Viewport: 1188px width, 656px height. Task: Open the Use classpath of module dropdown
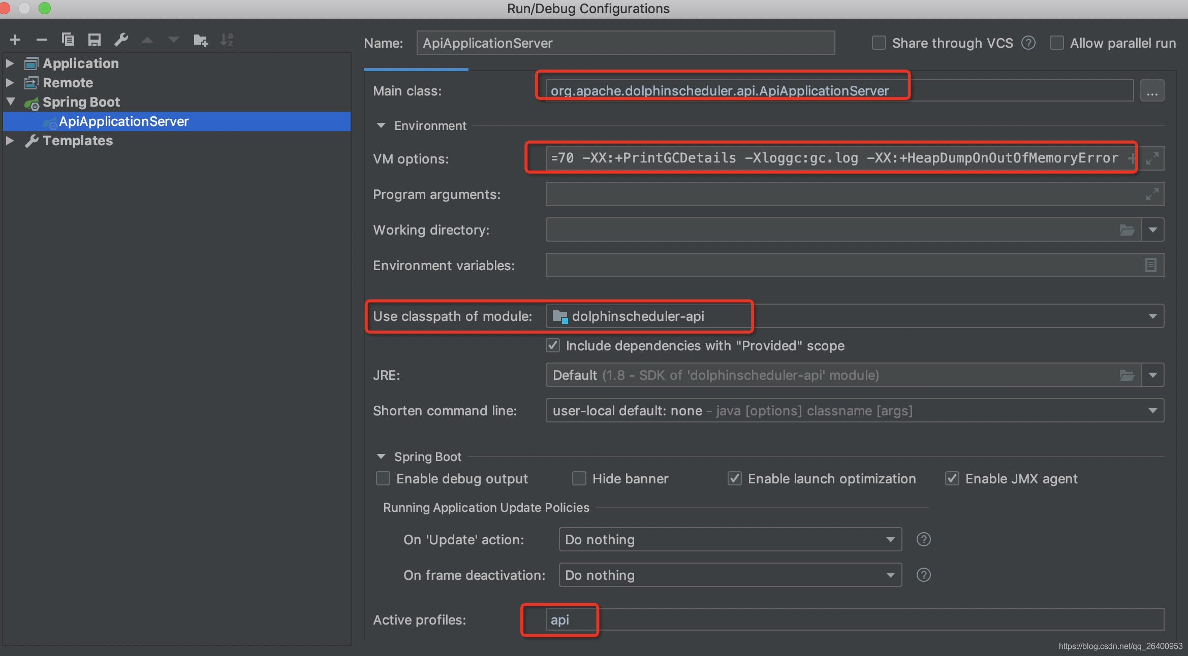1152,316
